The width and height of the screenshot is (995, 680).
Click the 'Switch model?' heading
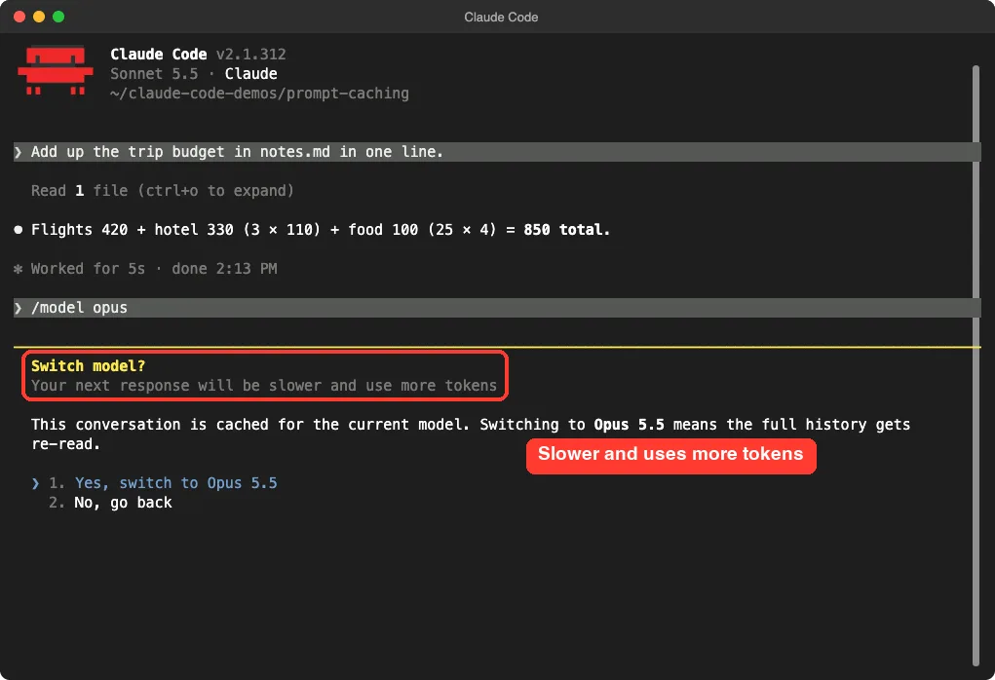pyautogui.click(x=89, y=366)
